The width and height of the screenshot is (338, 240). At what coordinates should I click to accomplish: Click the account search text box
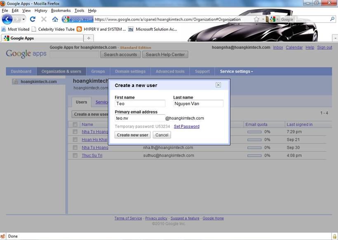tap(74, 54)
